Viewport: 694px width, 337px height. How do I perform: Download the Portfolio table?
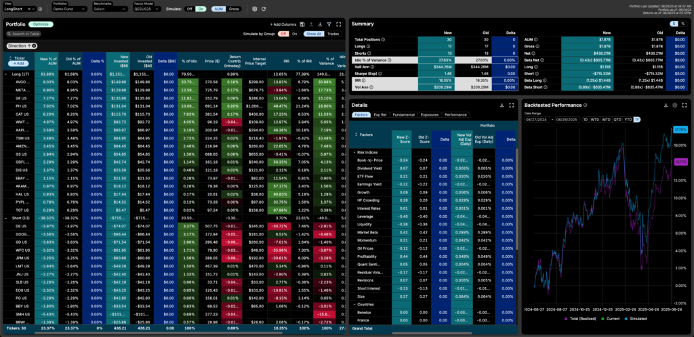320,25
